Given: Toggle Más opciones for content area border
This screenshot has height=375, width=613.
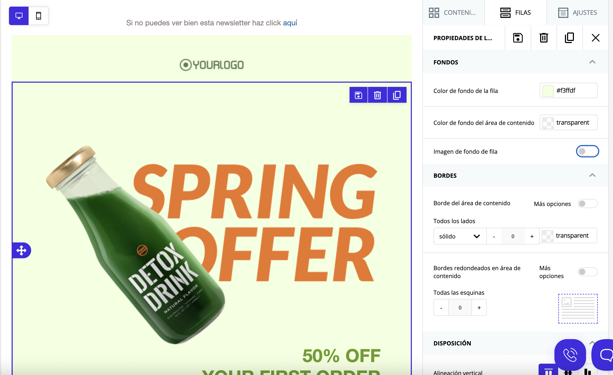Looking at the screenshot, I should point(587,204).
